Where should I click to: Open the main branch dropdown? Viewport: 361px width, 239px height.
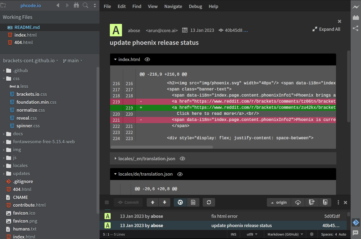tap(73, 61)
